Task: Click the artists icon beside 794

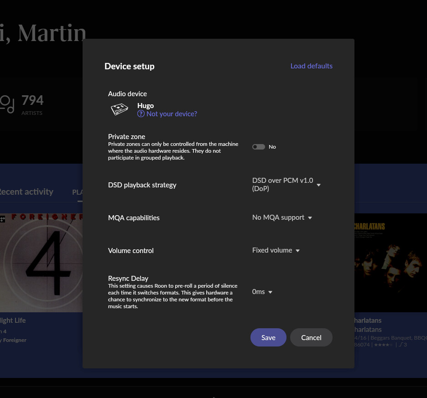Action: click(x=7, y=104)
